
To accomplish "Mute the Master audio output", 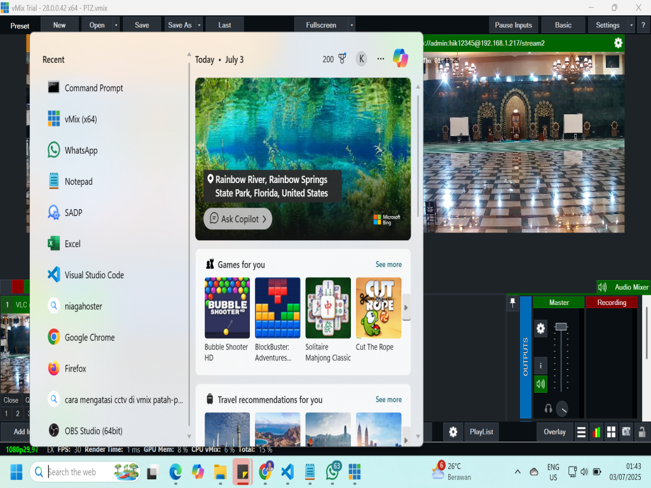I will click(x=540, y=383).
